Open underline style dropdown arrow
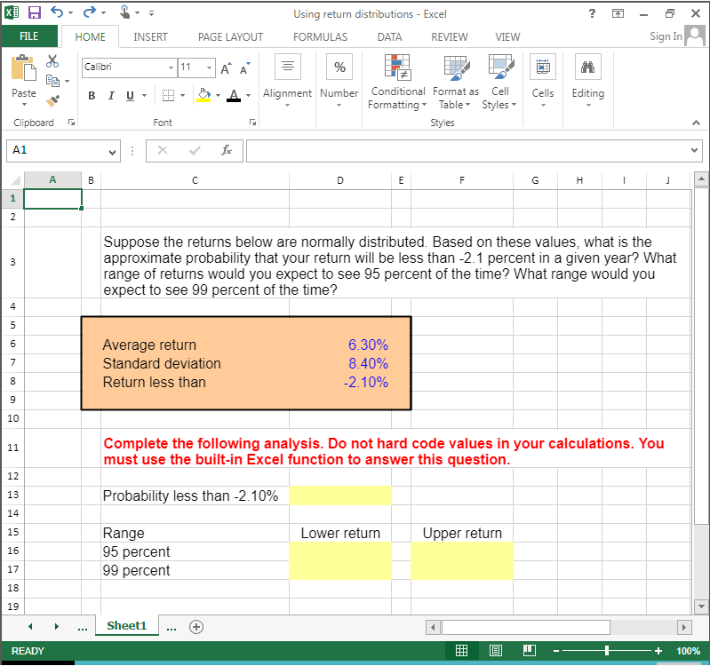The height and width of the screenshot is (666, 710). [x=145, y=96]
